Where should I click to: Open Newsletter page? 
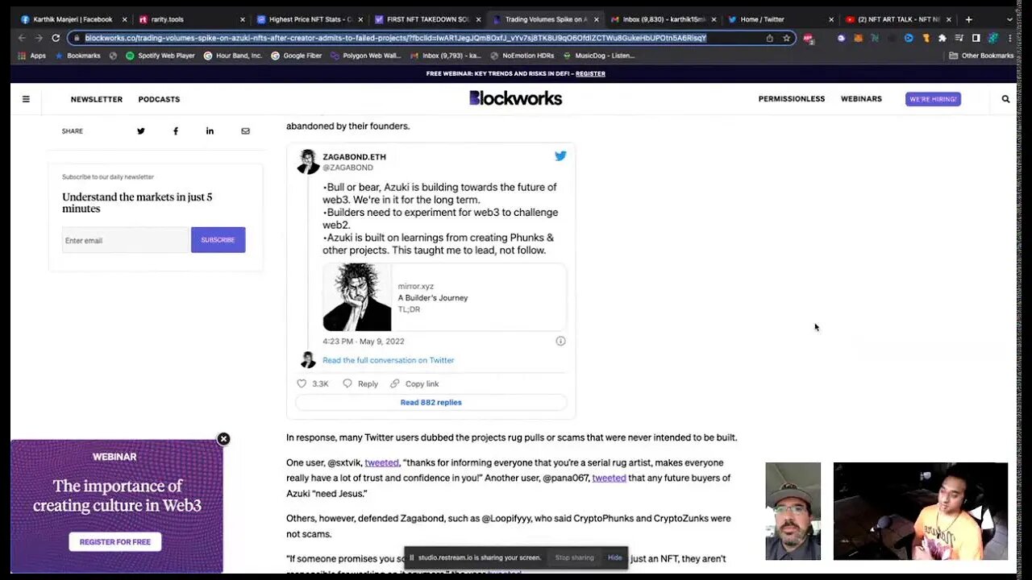97,99
